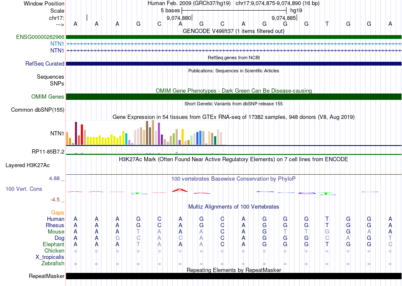The image size is (402, 286).
Task: Click the GENCODE V49lift37 track title
Action: pyautogui.click(x=233, y=31)
